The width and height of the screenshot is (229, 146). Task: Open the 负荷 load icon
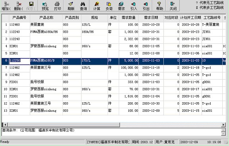[x=109, y=4]
